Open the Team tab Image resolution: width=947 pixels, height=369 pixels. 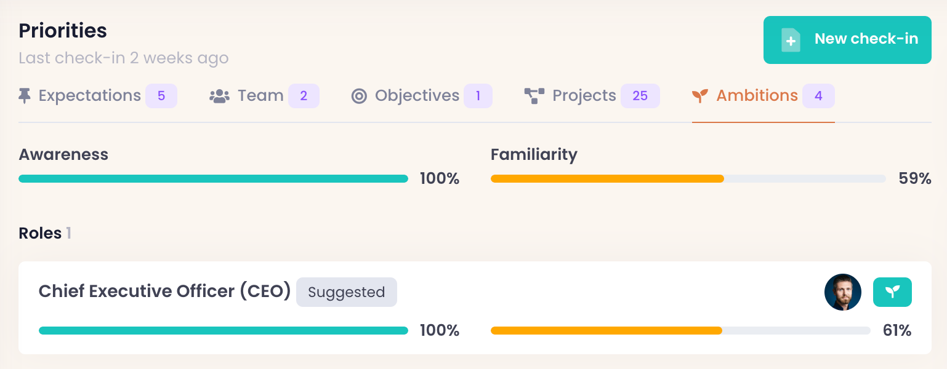point(260,96)
